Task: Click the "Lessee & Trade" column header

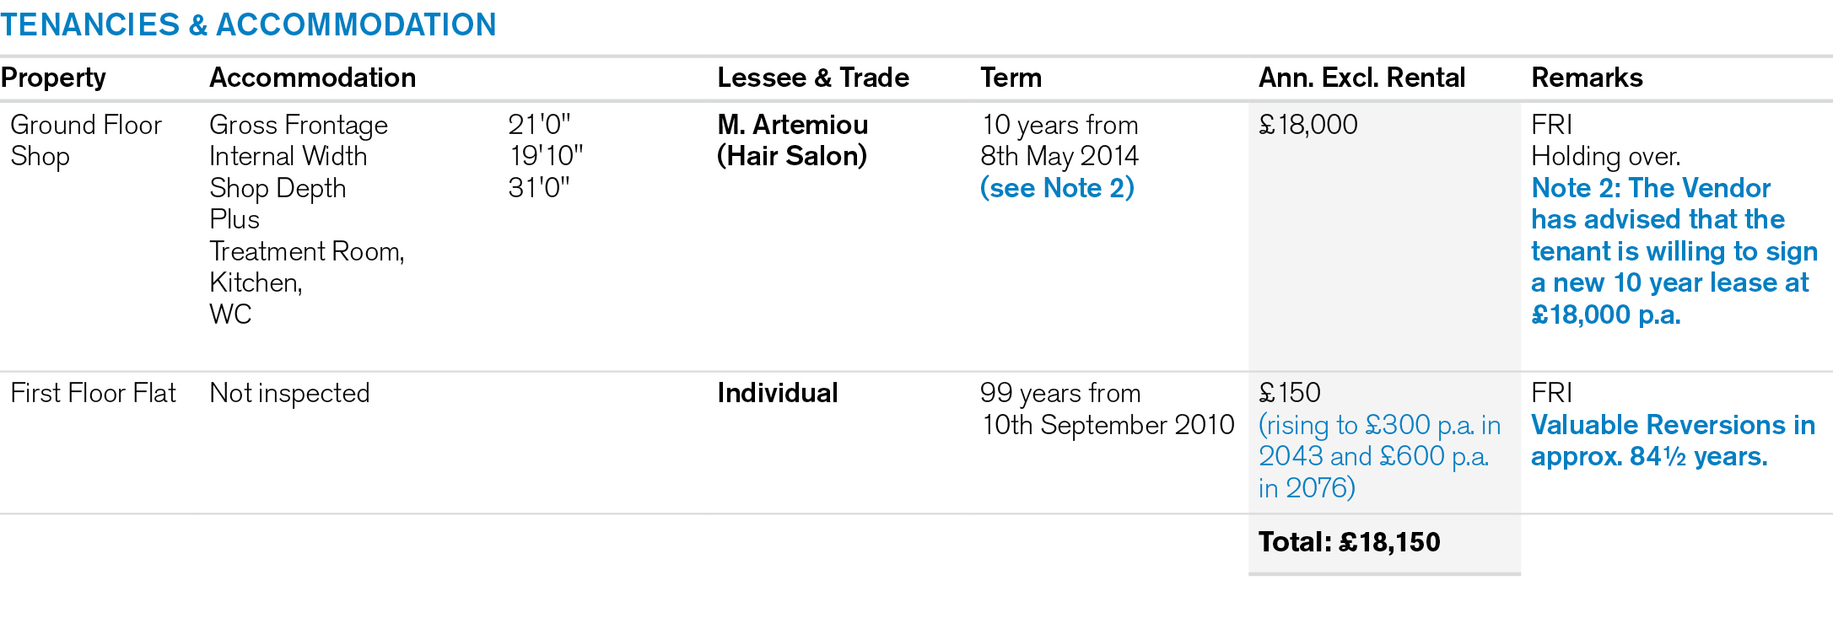Action: [x=813, y=78]
